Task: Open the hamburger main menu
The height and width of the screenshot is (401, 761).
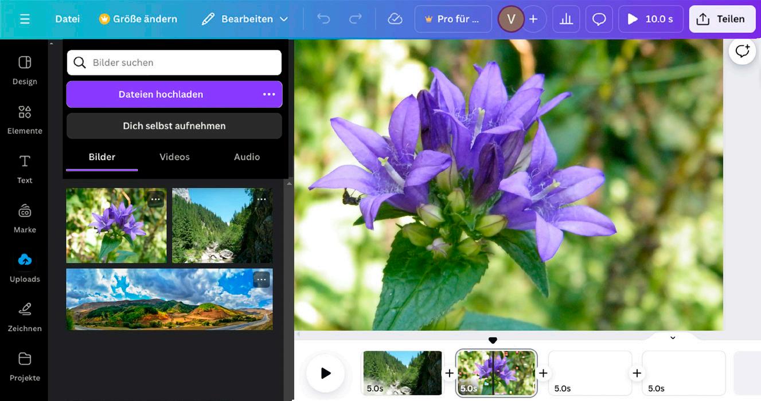Action: pos(25,19)
